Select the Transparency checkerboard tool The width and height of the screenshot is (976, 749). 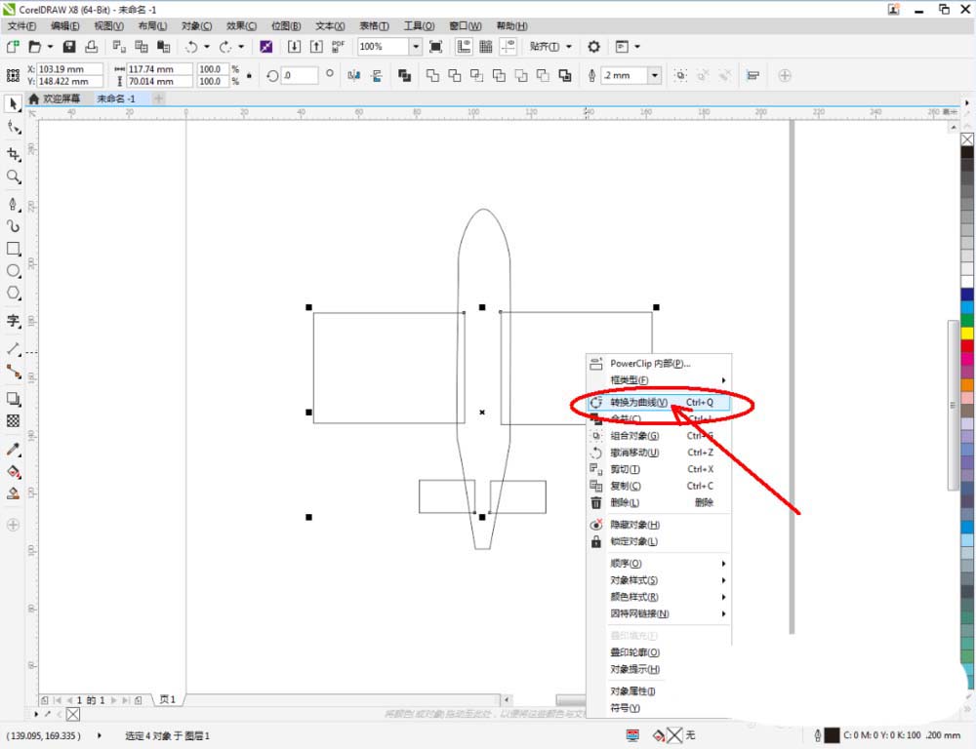(x=13, y=421)
